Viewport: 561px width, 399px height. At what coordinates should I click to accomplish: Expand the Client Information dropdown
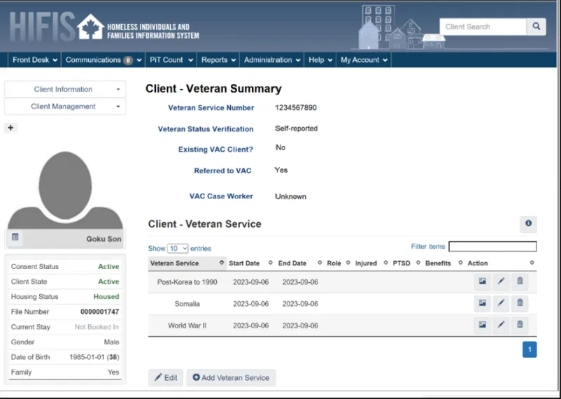point(64,89)
